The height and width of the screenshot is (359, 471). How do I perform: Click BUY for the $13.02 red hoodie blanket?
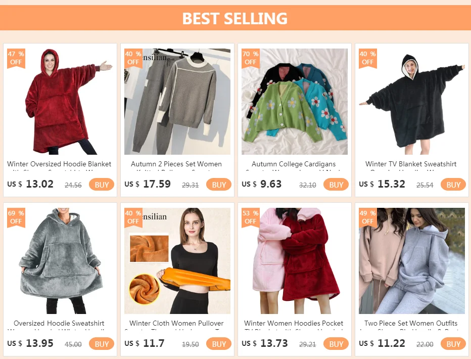point(102,185)
